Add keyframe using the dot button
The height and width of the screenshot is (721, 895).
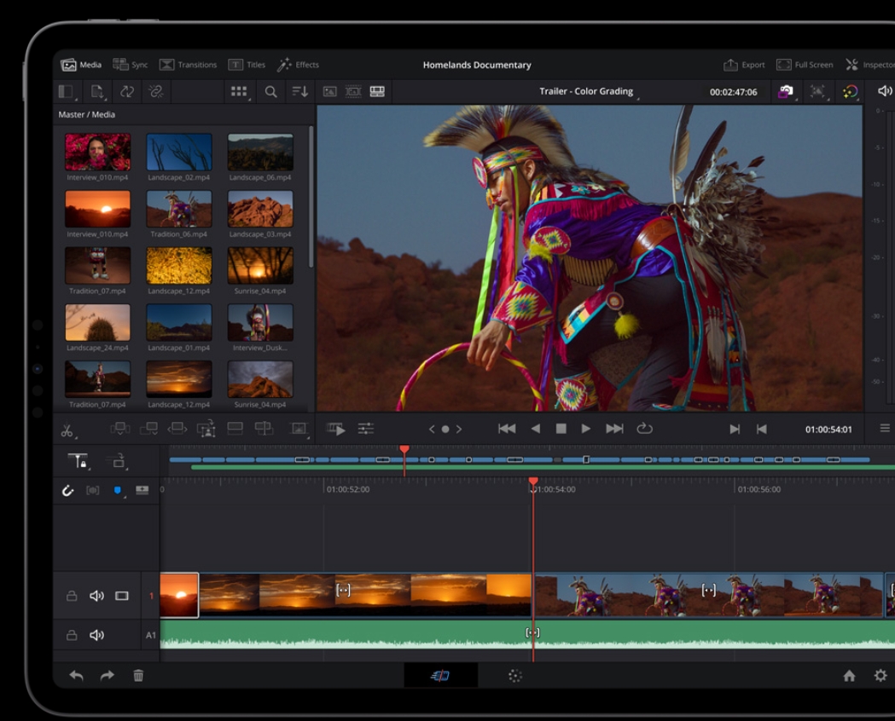pyautogui.click(x=445, y=430)
